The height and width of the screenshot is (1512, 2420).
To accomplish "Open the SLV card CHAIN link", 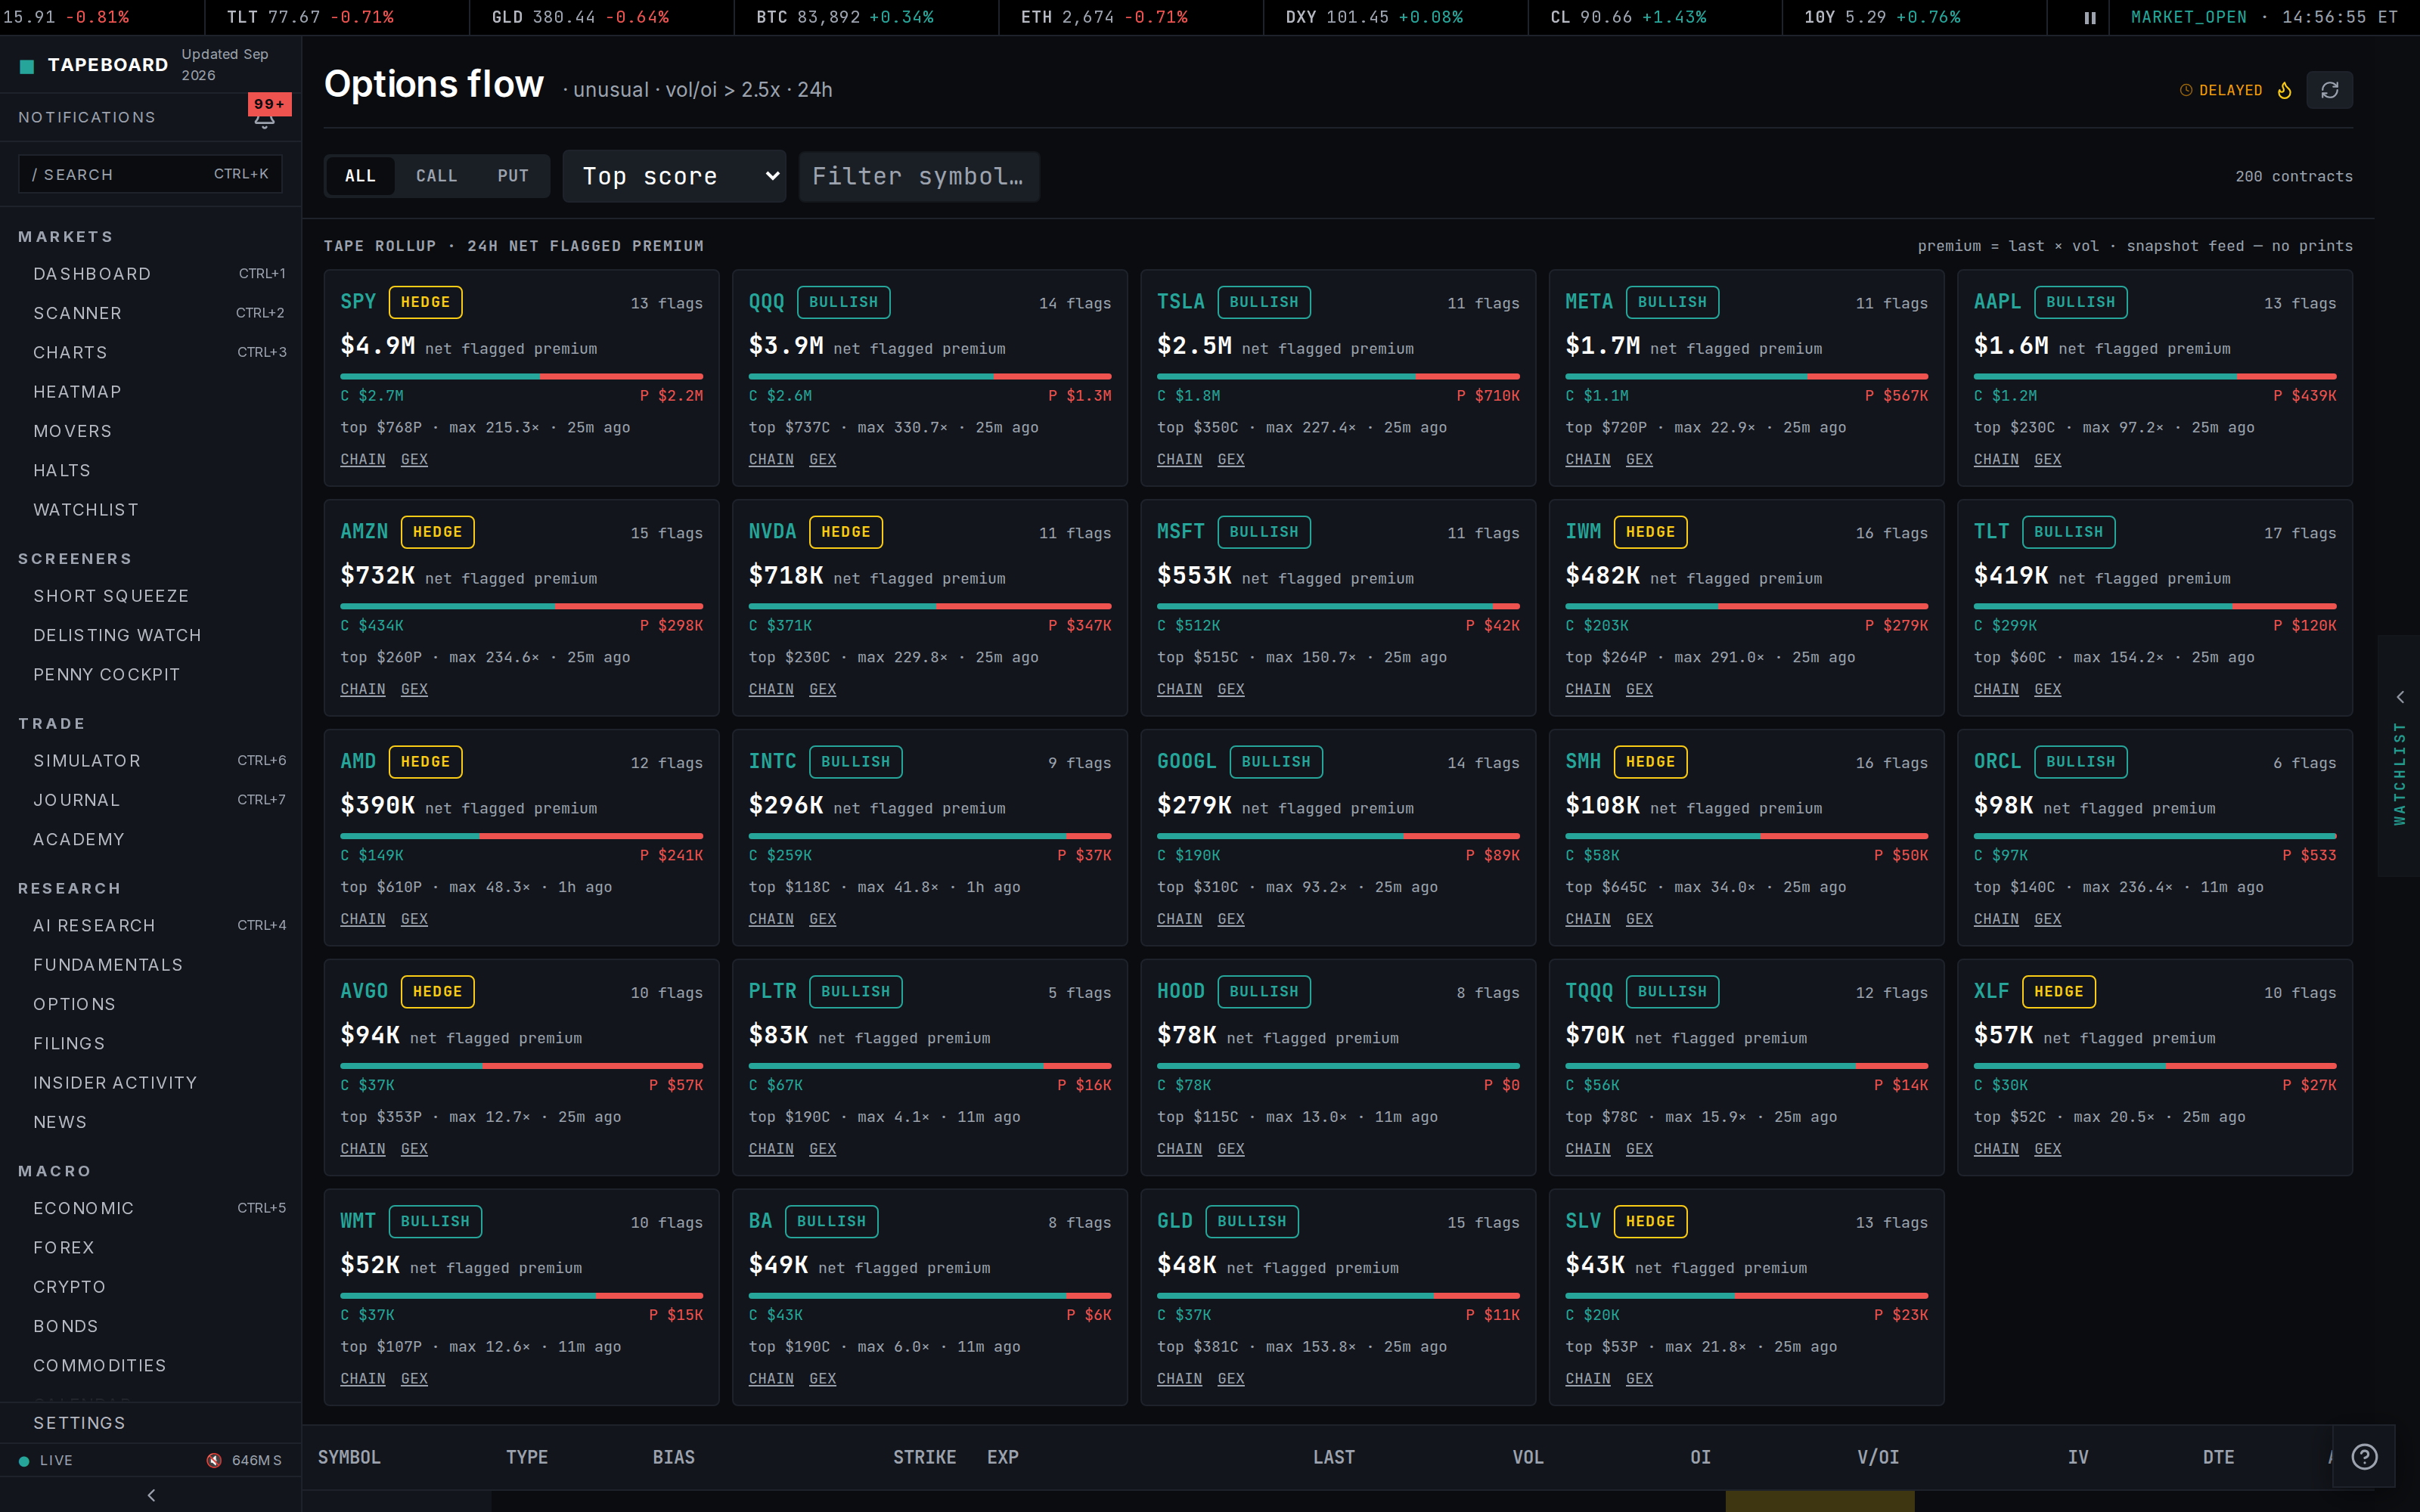I will [x=1587, y=1379].
